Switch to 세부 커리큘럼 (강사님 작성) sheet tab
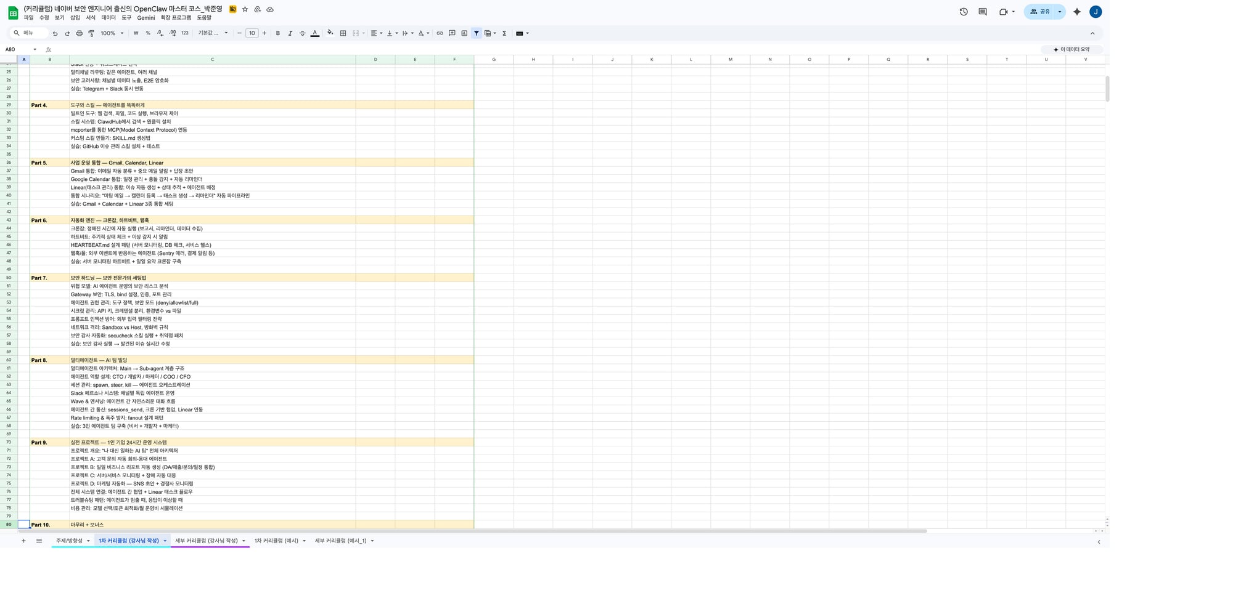The height and width of the screenshot is (609, 1233). pos(206,541)
